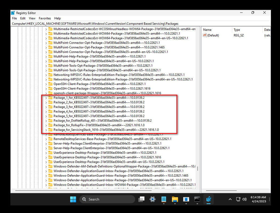The image size is (280, 213).
Task: Open the Help menu
Action: [x=57, y=18]
